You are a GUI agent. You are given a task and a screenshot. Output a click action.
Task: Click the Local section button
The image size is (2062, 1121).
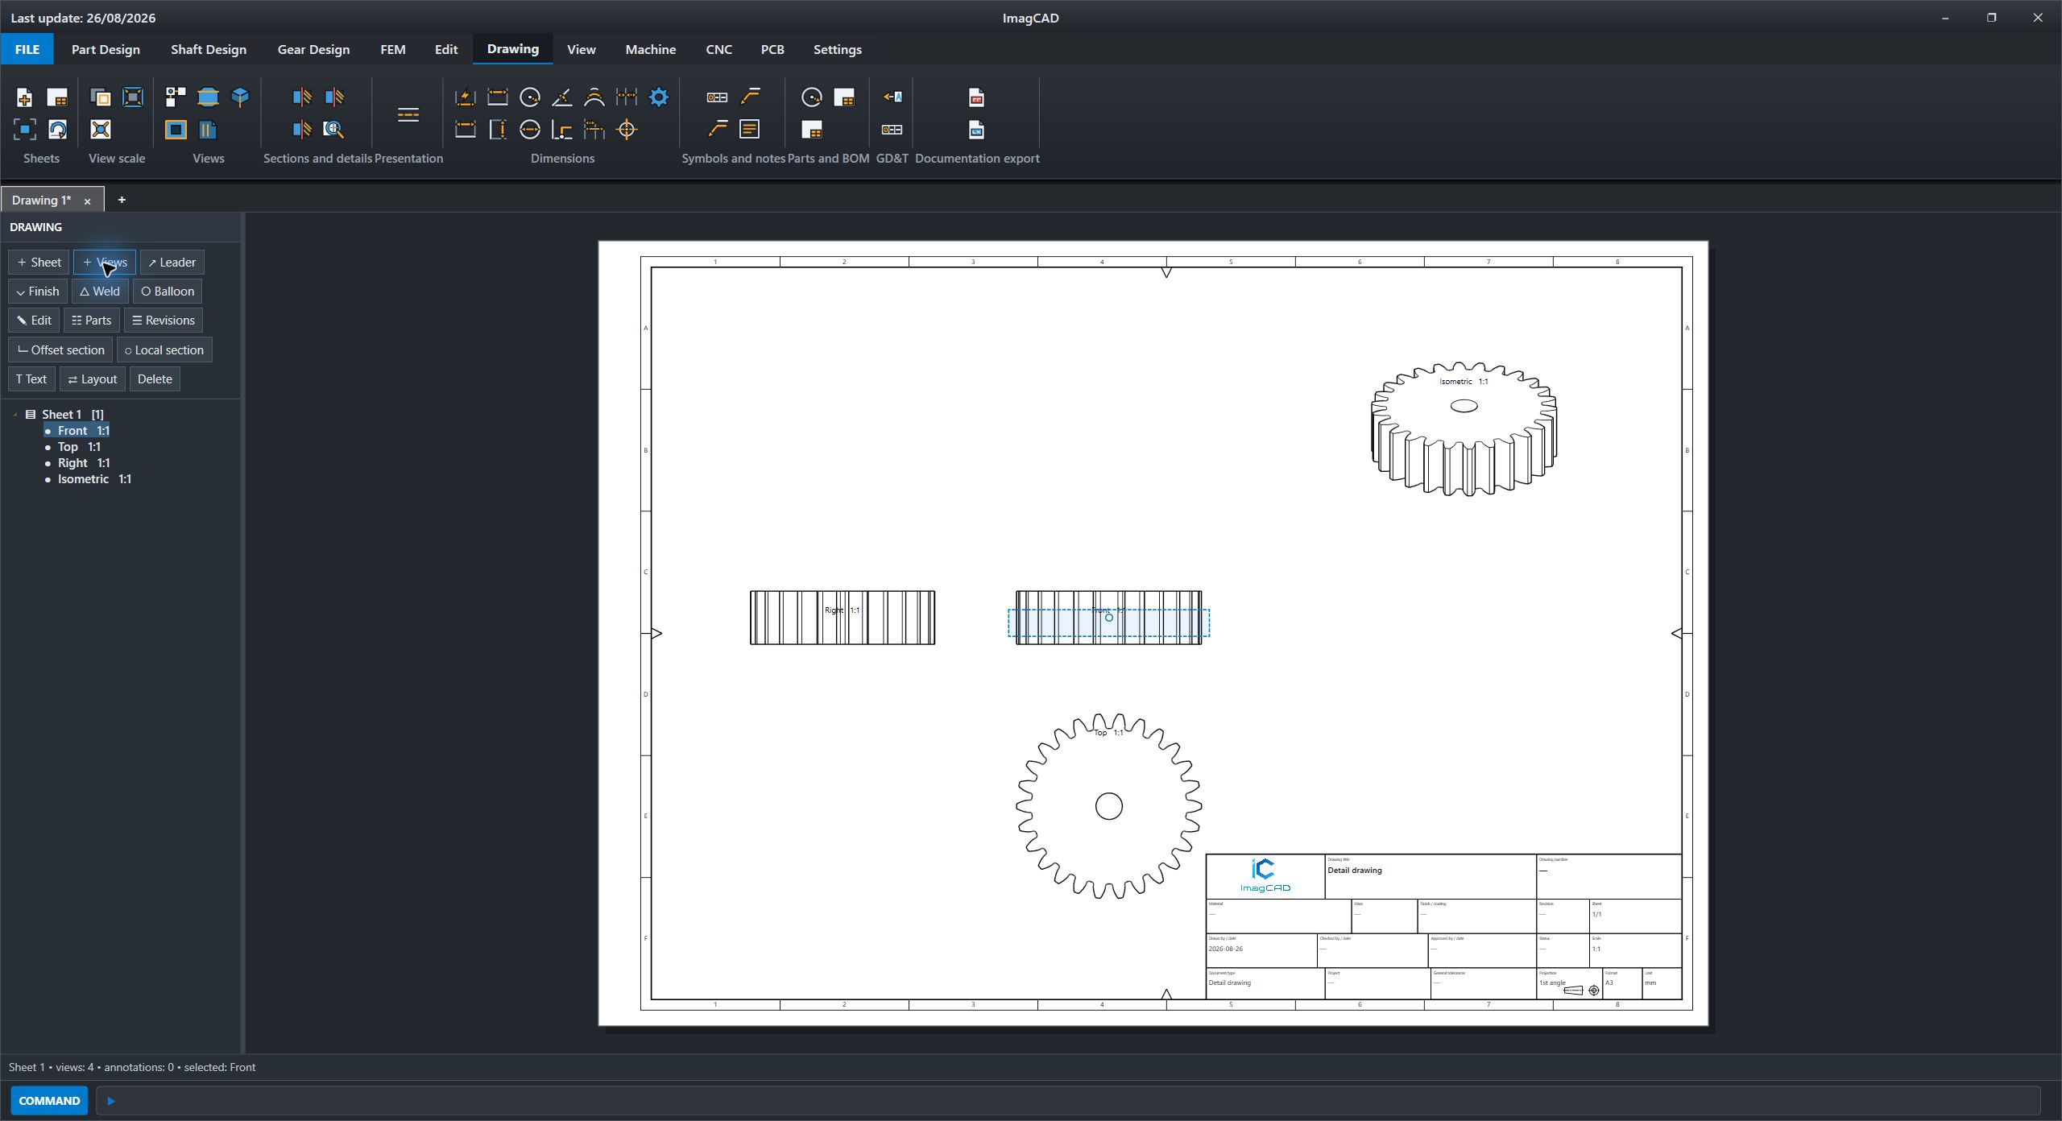tap(164, 350)
